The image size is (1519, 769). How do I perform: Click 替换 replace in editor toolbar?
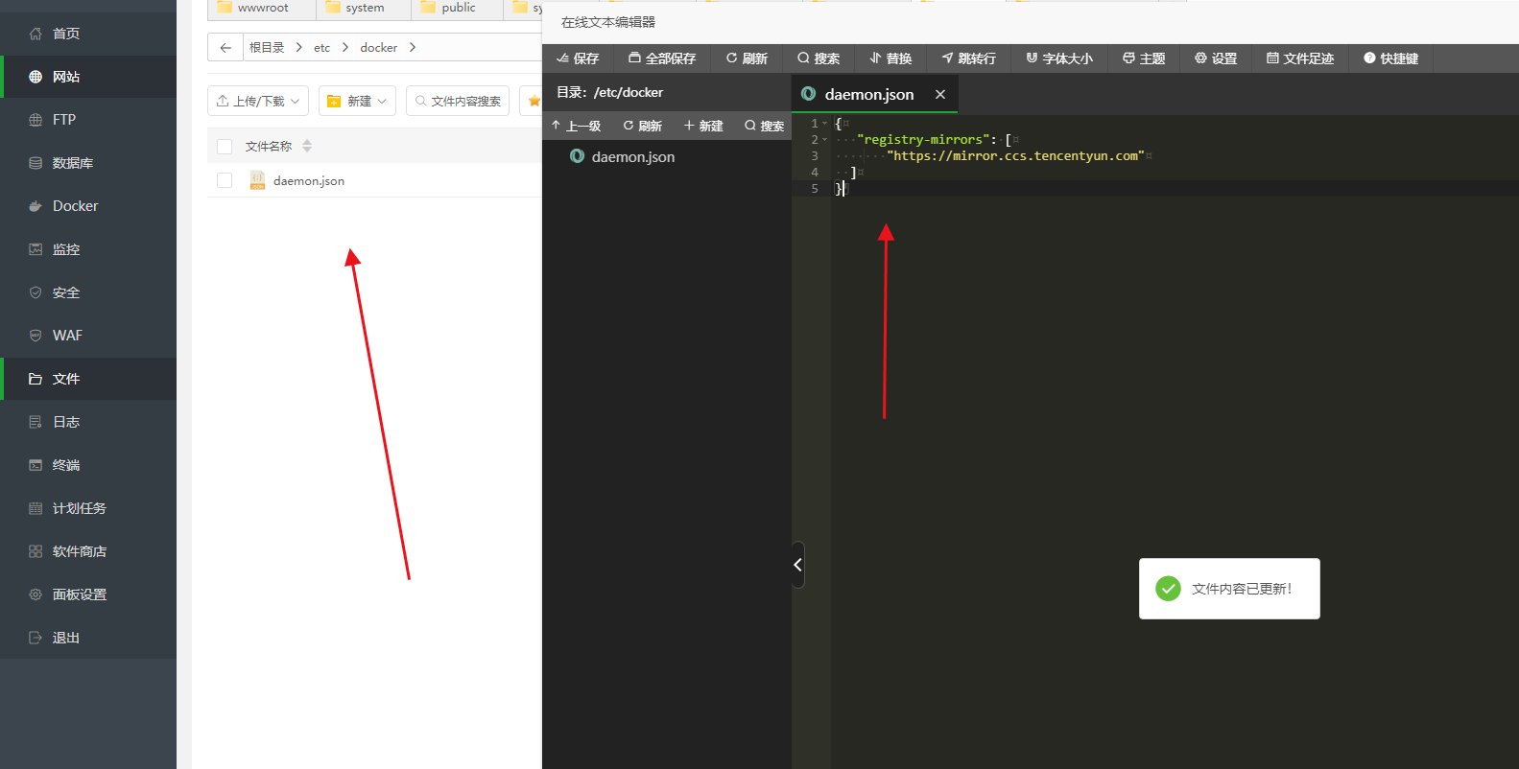(890, 58)
